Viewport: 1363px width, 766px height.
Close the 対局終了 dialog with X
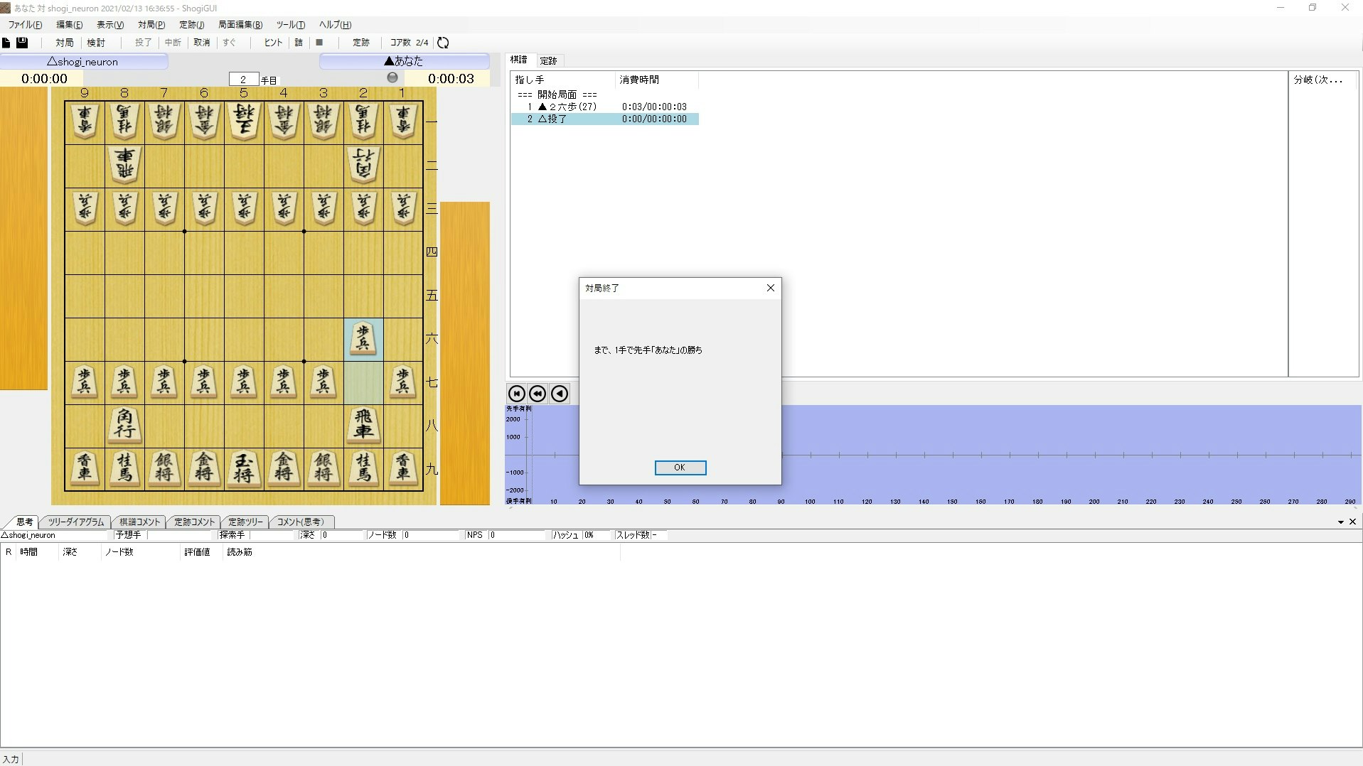point(771,288)
